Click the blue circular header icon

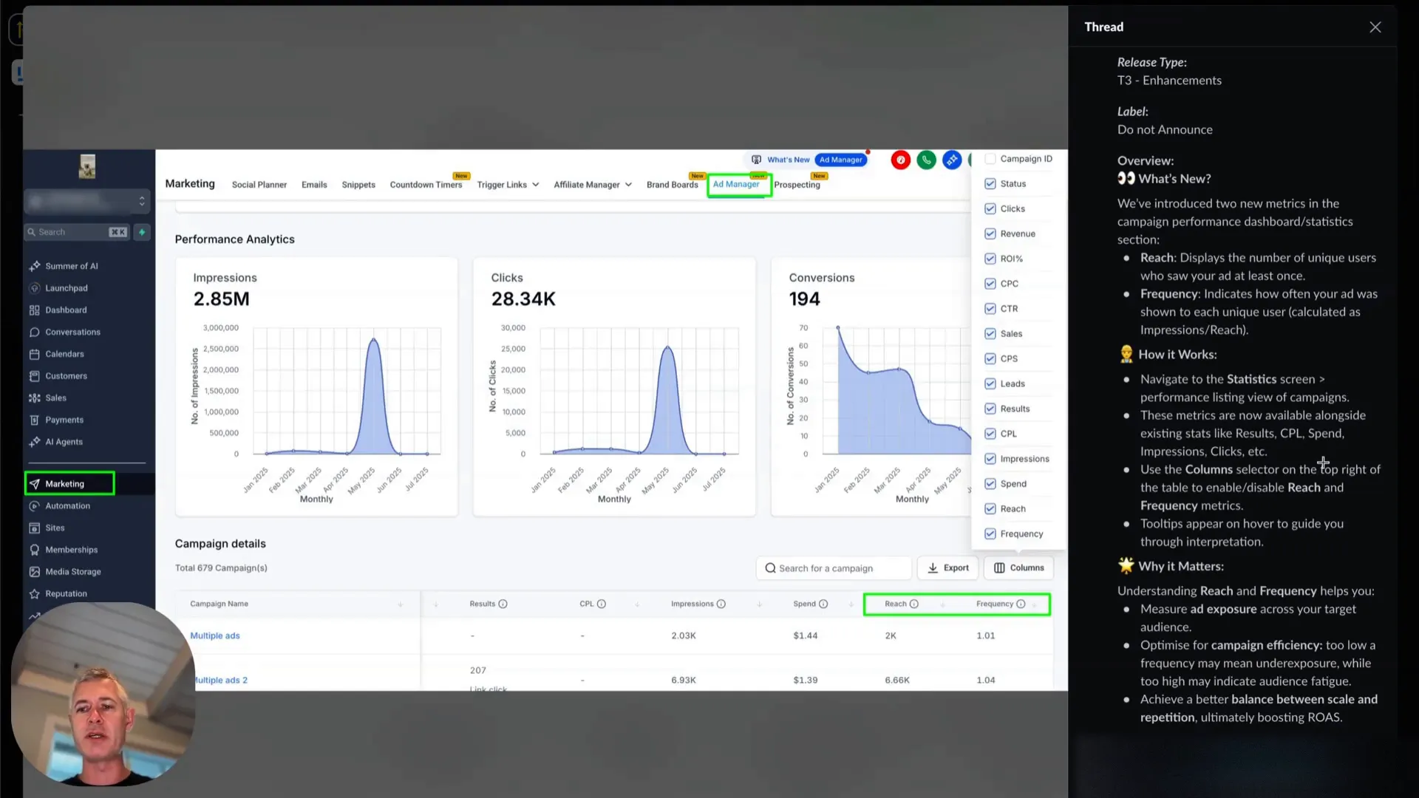[x=952, y=160]
